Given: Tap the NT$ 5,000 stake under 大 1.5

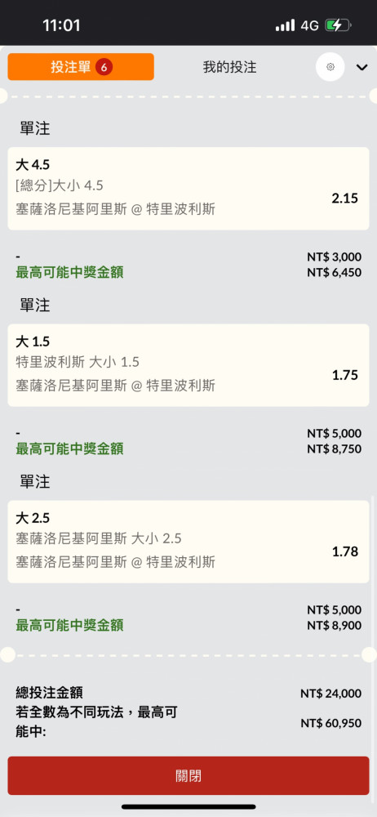Looking at the screenshot, I should tap(334, 434).
